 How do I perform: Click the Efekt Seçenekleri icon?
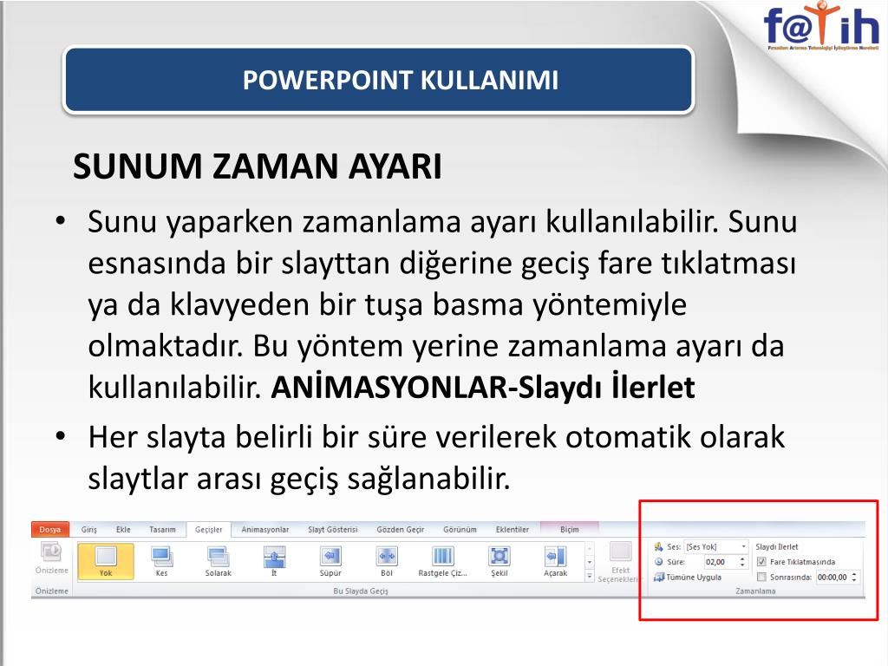[620, 552]
